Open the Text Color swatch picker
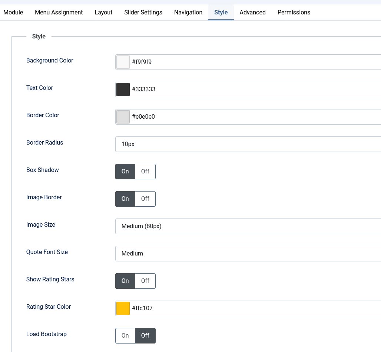 123,89
